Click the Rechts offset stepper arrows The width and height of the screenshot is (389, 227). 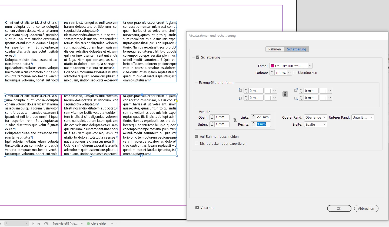point(253,124)
